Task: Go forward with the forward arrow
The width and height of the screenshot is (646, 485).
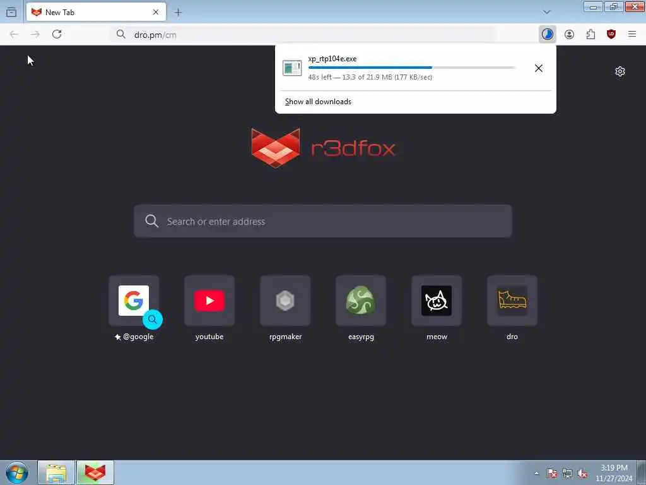Action: click(35, 35)
